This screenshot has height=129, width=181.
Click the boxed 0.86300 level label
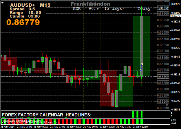pos(163,76)
